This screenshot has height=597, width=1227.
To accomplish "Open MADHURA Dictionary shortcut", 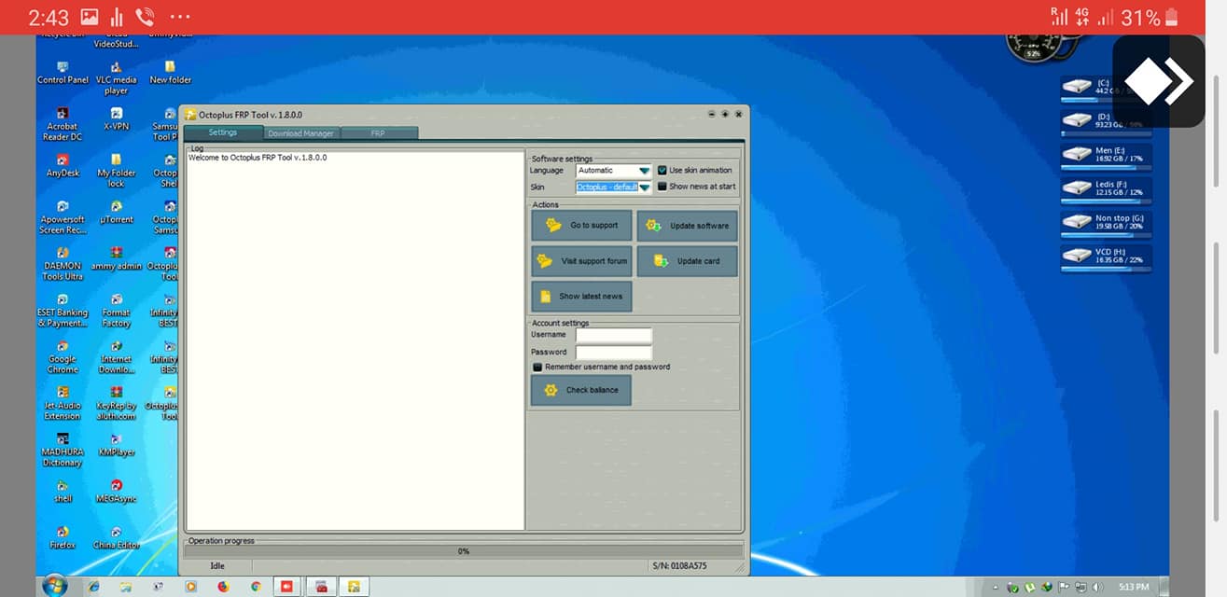I will pos(63,451).
